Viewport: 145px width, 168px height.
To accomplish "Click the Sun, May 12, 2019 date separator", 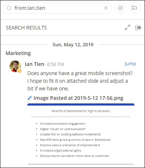I will click(x=73, y=45).
